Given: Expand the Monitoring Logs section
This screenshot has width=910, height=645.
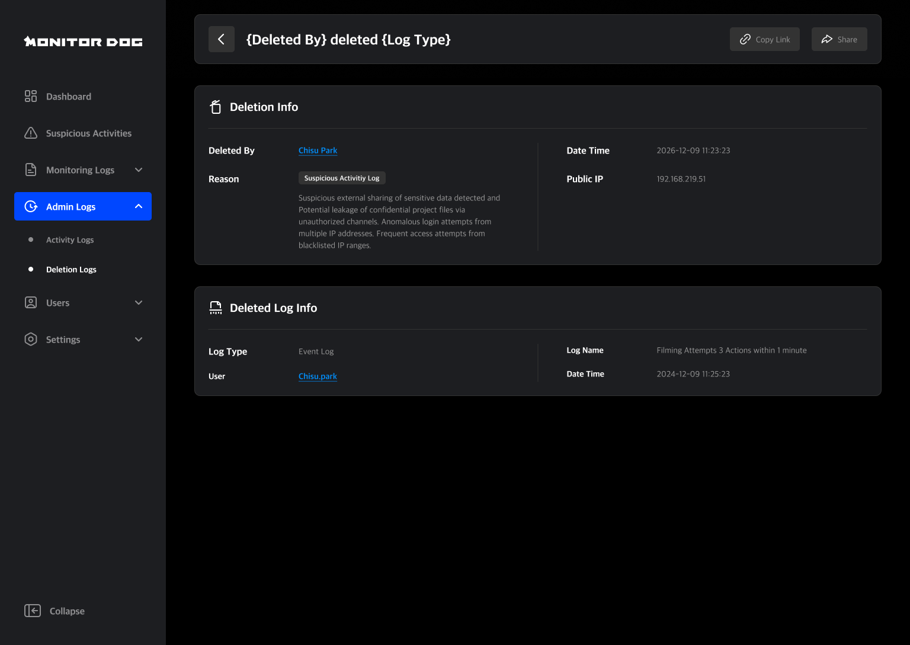Looking at the screenshot, I should click(x=139, y=170).
